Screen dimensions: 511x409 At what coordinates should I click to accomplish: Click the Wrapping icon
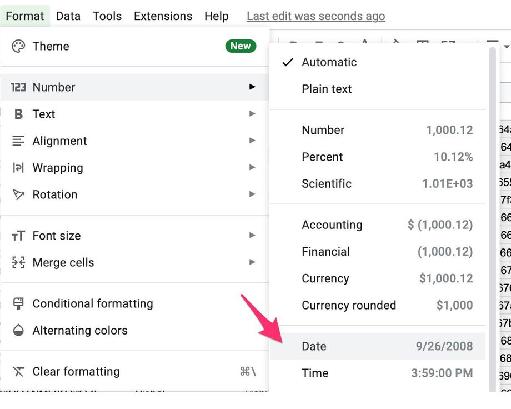[18, 168]
